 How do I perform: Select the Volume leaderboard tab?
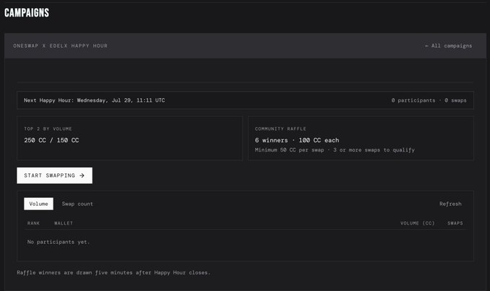38,204
